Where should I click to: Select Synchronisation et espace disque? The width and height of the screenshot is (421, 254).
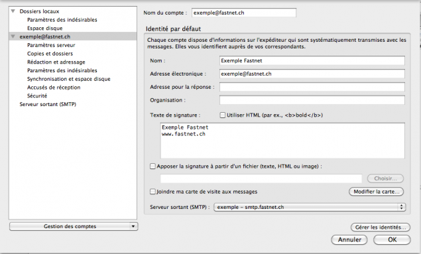[69, 79]
